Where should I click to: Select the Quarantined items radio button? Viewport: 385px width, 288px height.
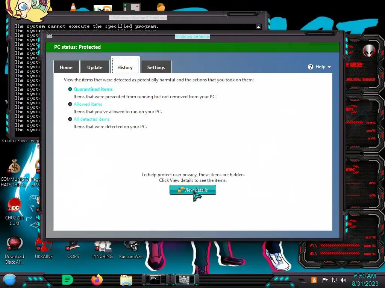click(70, 89)
